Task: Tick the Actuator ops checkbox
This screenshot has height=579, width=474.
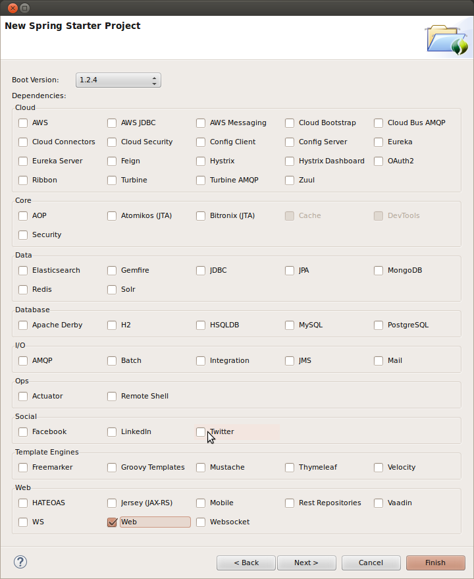Action: pos(23,397)
